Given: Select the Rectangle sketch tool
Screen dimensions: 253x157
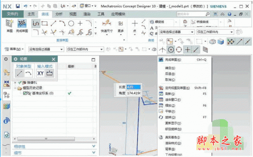Looking at the screenshot, I should click(x=45, y=24).
